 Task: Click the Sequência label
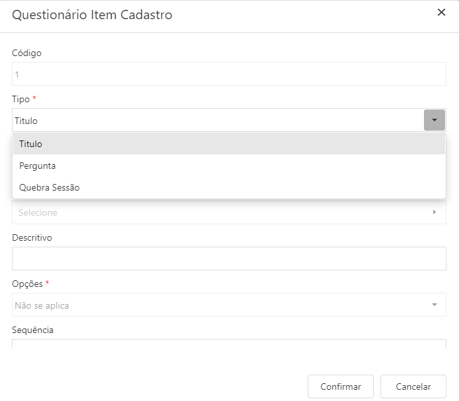32,330
